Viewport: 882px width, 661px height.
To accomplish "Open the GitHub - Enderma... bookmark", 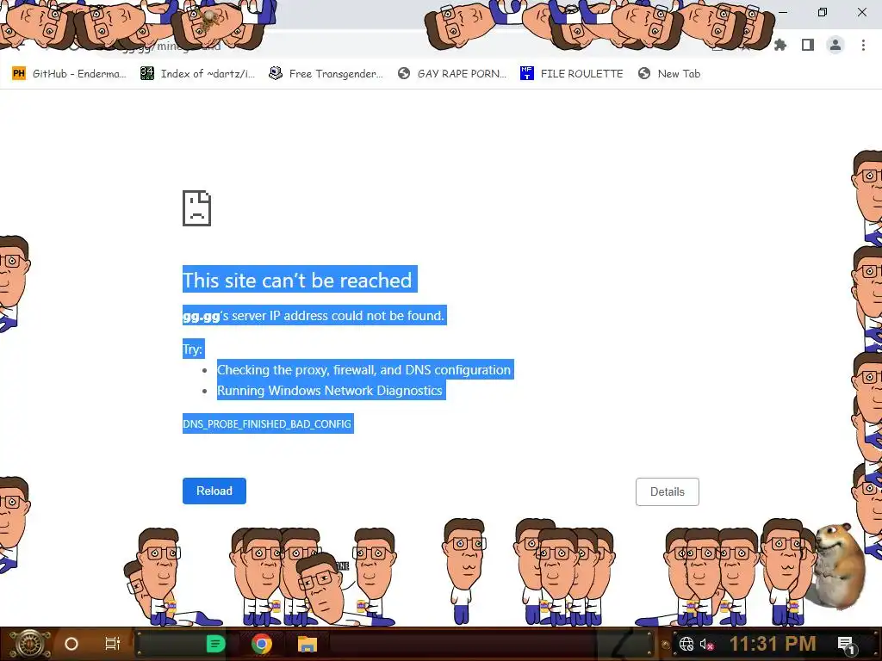I will 69,74.
